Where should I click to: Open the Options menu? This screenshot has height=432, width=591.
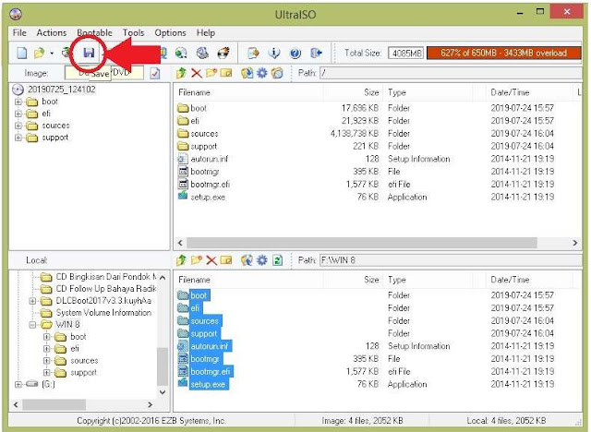coord(170,32)
